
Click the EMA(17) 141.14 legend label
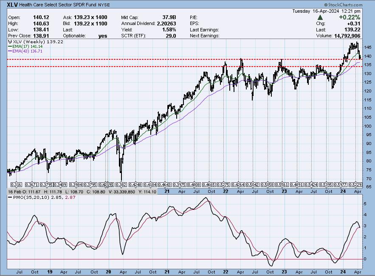tap(28, 47)
